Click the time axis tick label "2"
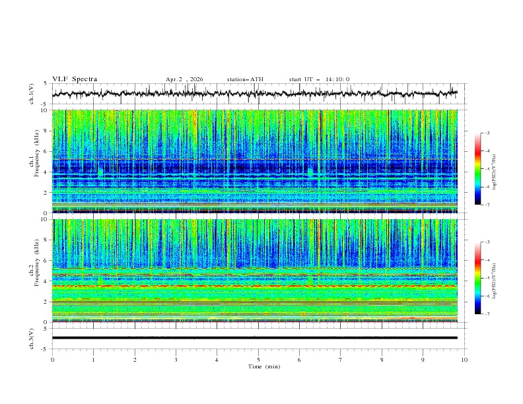The image size is (523, 404). [135, 360]
